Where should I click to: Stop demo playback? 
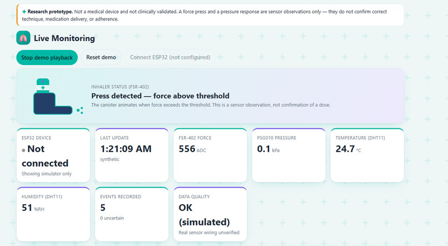[x=47, y=57]
